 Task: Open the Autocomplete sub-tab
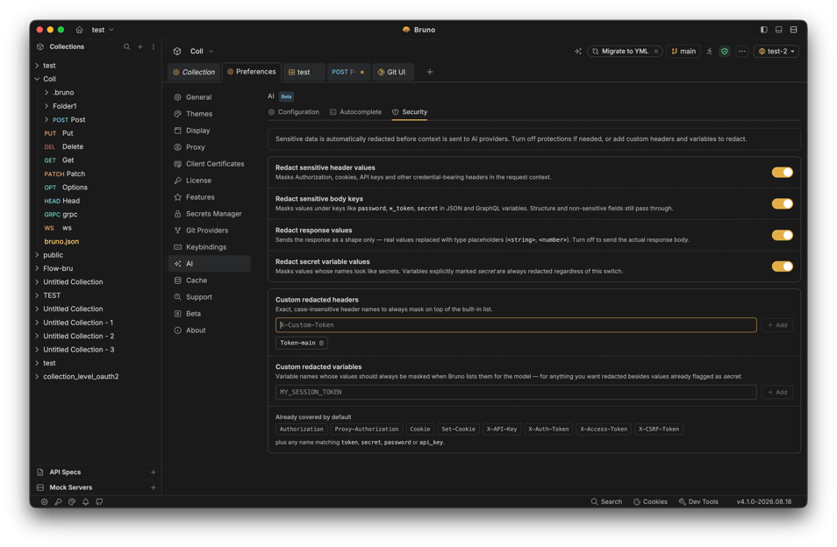tap(355, 112)
